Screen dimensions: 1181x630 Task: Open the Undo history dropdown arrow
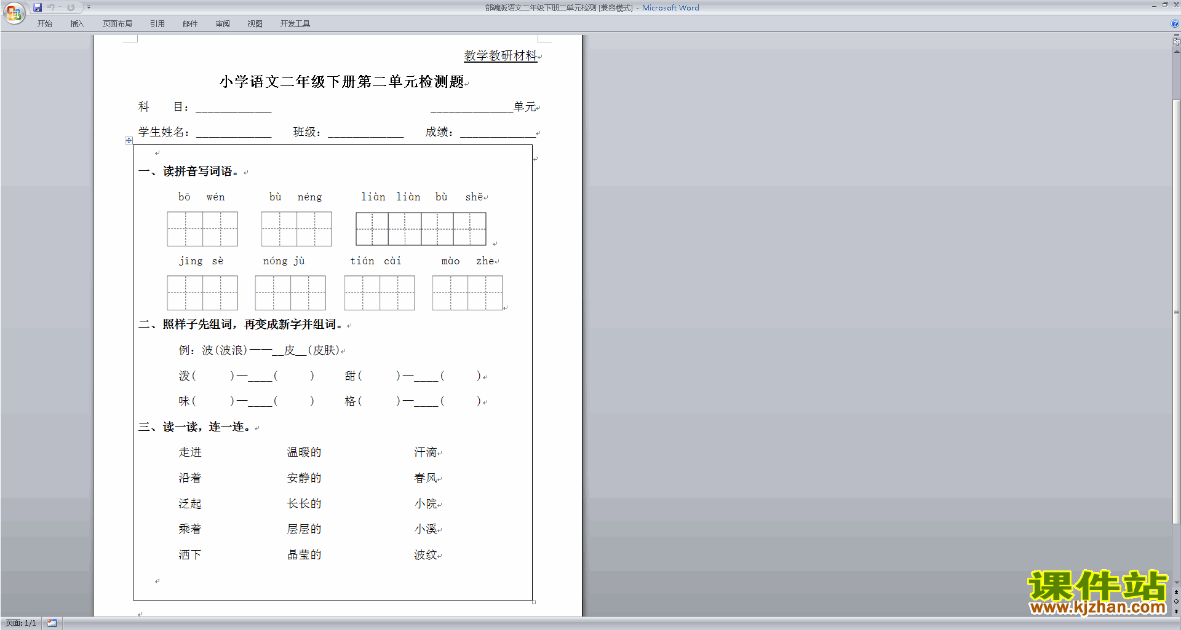(60, 7)
